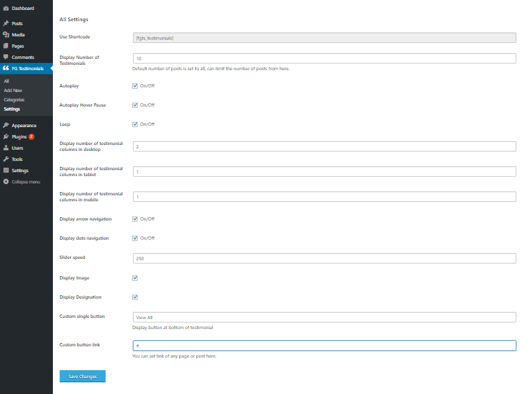The image size is (523, 394).
Task: Disable the Autoplay checkbox
Action: 135,86
